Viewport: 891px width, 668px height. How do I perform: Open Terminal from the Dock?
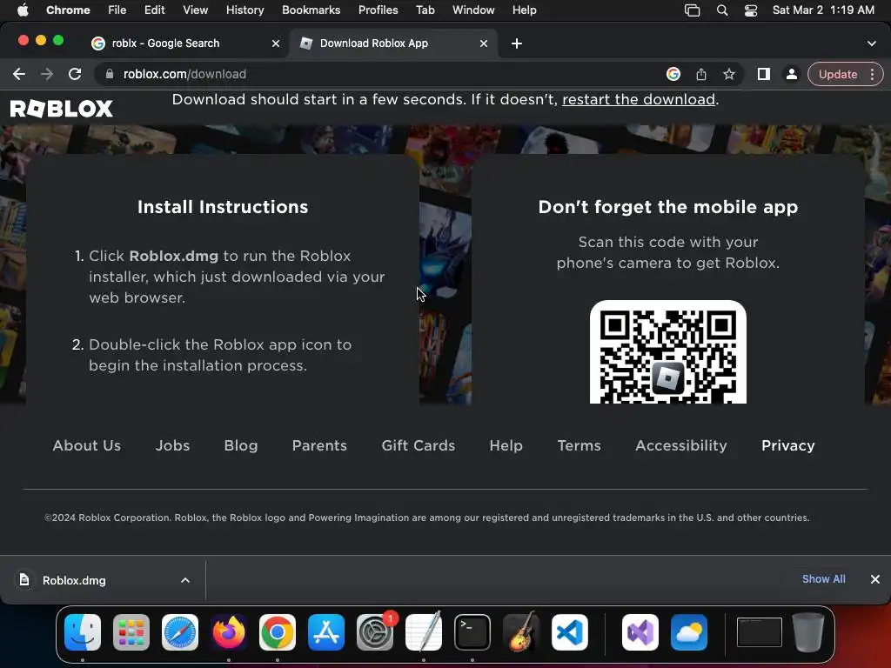tap(472, 632)
